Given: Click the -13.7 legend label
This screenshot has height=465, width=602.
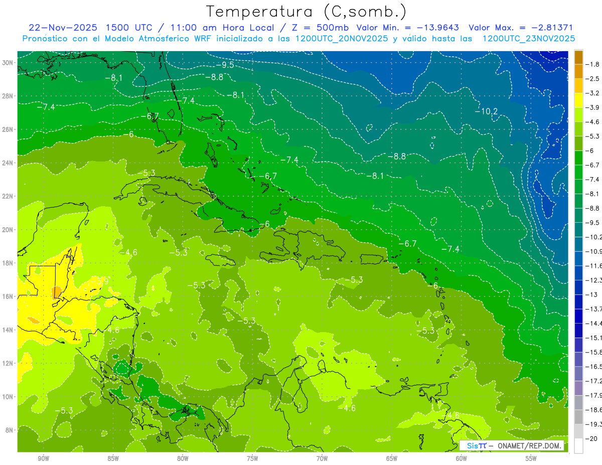Looking at the screenshot, I should (593, 309).
